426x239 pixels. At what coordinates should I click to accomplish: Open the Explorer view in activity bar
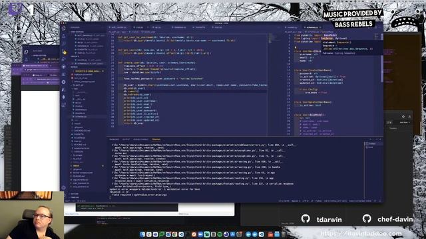coord(64,28)
